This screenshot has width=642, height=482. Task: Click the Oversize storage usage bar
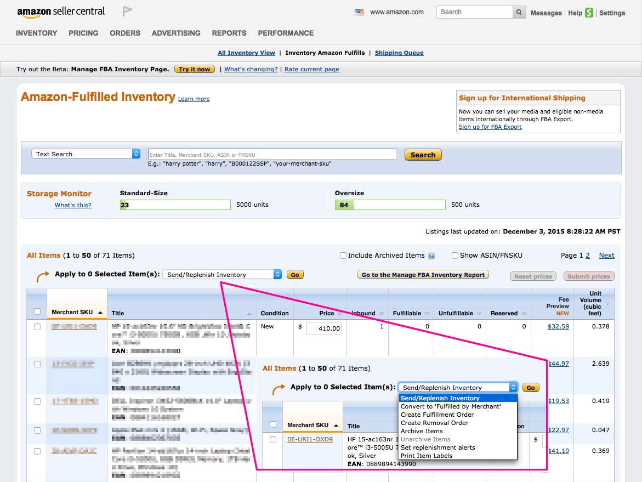390,205
